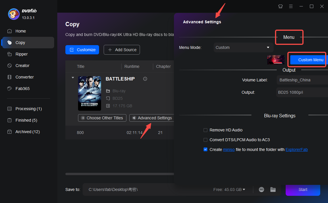Select the Copy module in sidebar

28,43
